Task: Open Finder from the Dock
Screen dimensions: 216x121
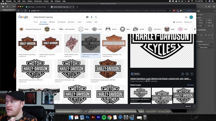Action: [x=71, y=117]
